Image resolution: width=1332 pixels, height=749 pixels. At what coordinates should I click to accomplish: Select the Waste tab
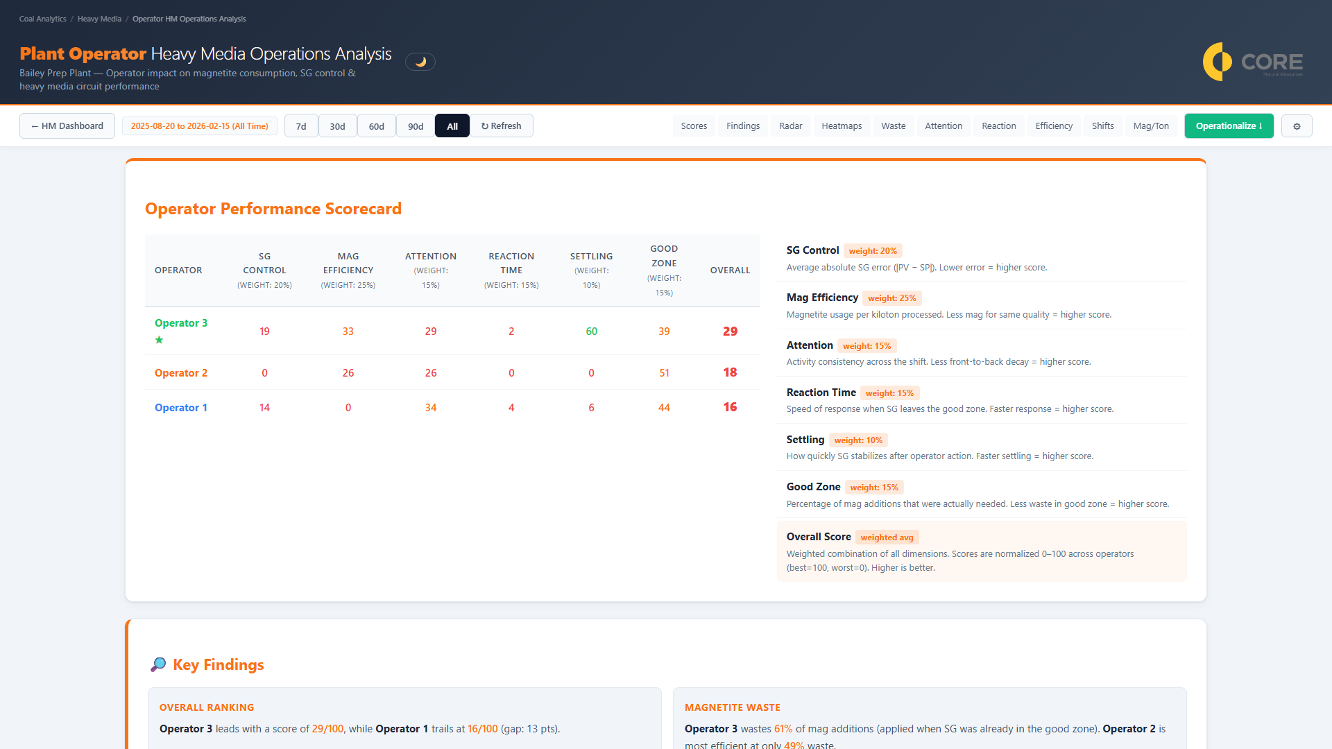tap(893, 126)
